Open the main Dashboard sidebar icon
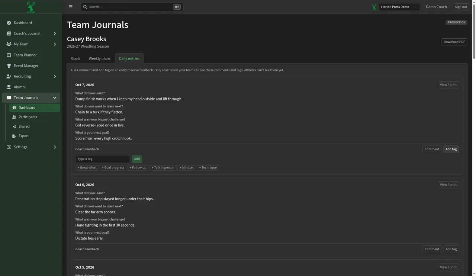Image resolution: width=476 pixels, height=276 pixels. coord(9,23)
